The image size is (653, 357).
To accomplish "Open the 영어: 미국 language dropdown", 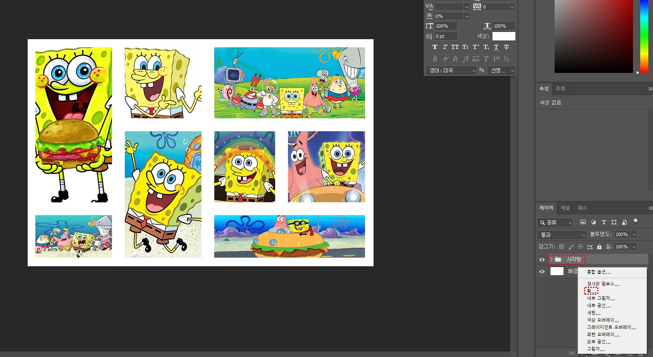I will 451,70.
